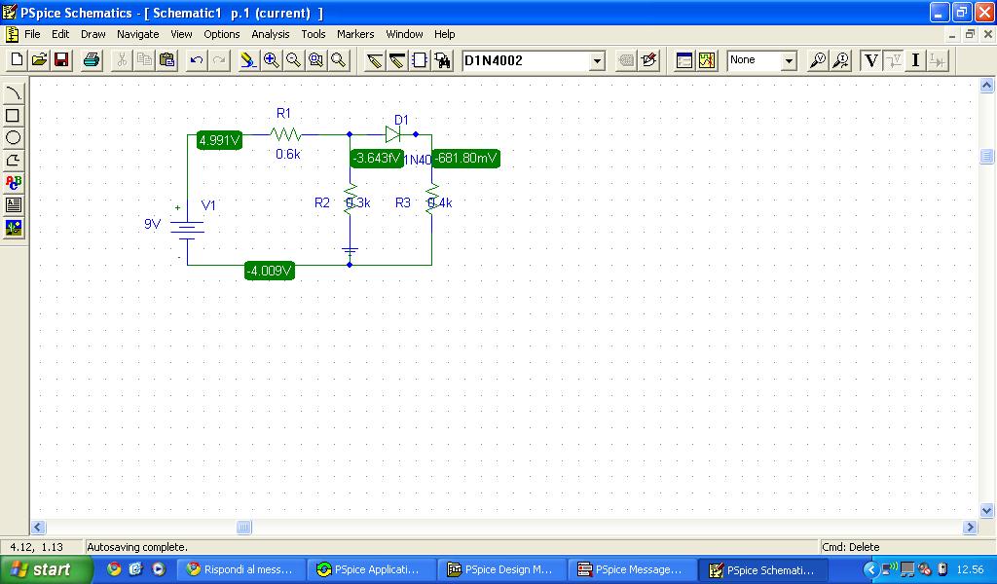Open the Setup Analysis icon

point(684,60)
